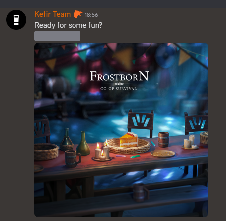Screen dimensions: 226x221
Task: Click the "Co-op Survival" subtitle in image
Action: click(x=119, y=89)
